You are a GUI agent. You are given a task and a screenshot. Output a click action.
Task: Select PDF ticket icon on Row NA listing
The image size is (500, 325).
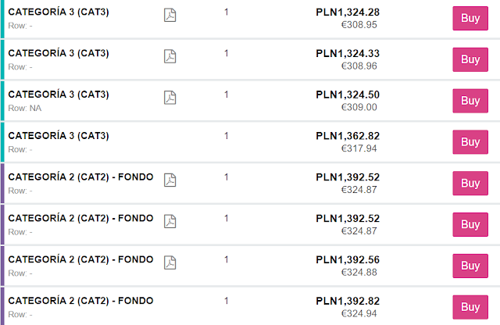point(170,98)
